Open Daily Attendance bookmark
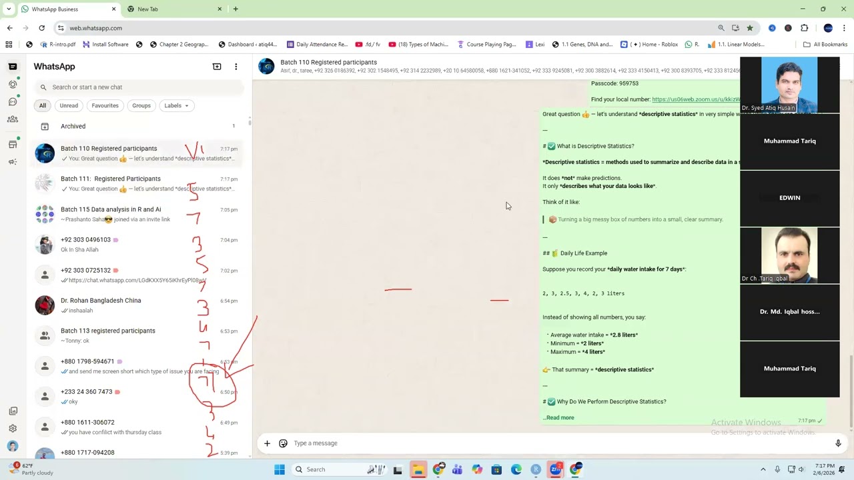This screenshot has width=854, height=480. click(x=318, y=45)
